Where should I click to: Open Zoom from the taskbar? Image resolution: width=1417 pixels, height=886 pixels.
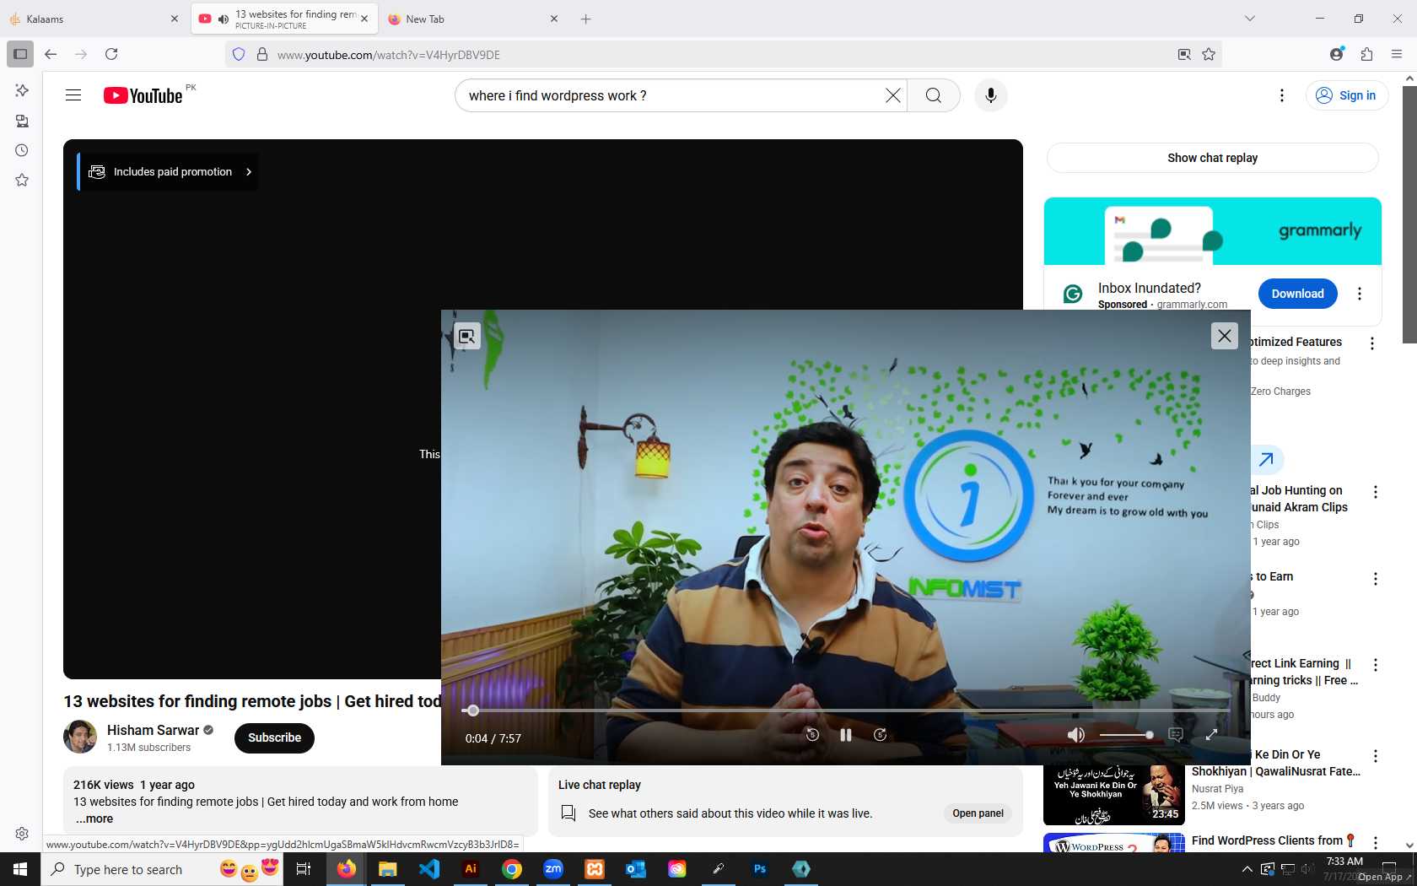pyautogui.click(x=553, y=869)
